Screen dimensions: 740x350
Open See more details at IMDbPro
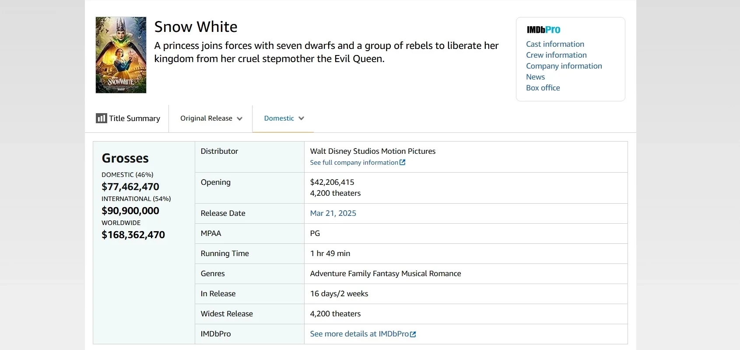point(359,334)
